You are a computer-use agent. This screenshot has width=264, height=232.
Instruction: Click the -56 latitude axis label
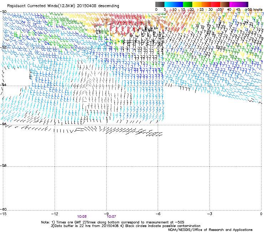tap(3, 124)
